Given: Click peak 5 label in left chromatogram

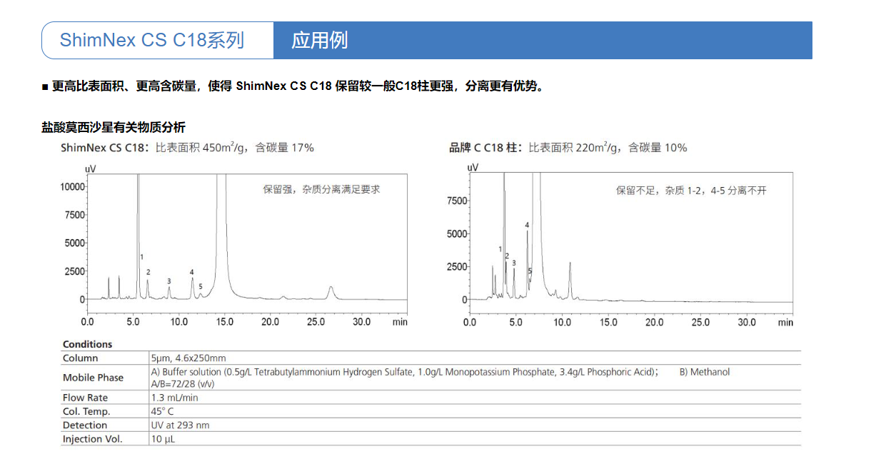Looking at the screenshot, I should tap(201, 287).
